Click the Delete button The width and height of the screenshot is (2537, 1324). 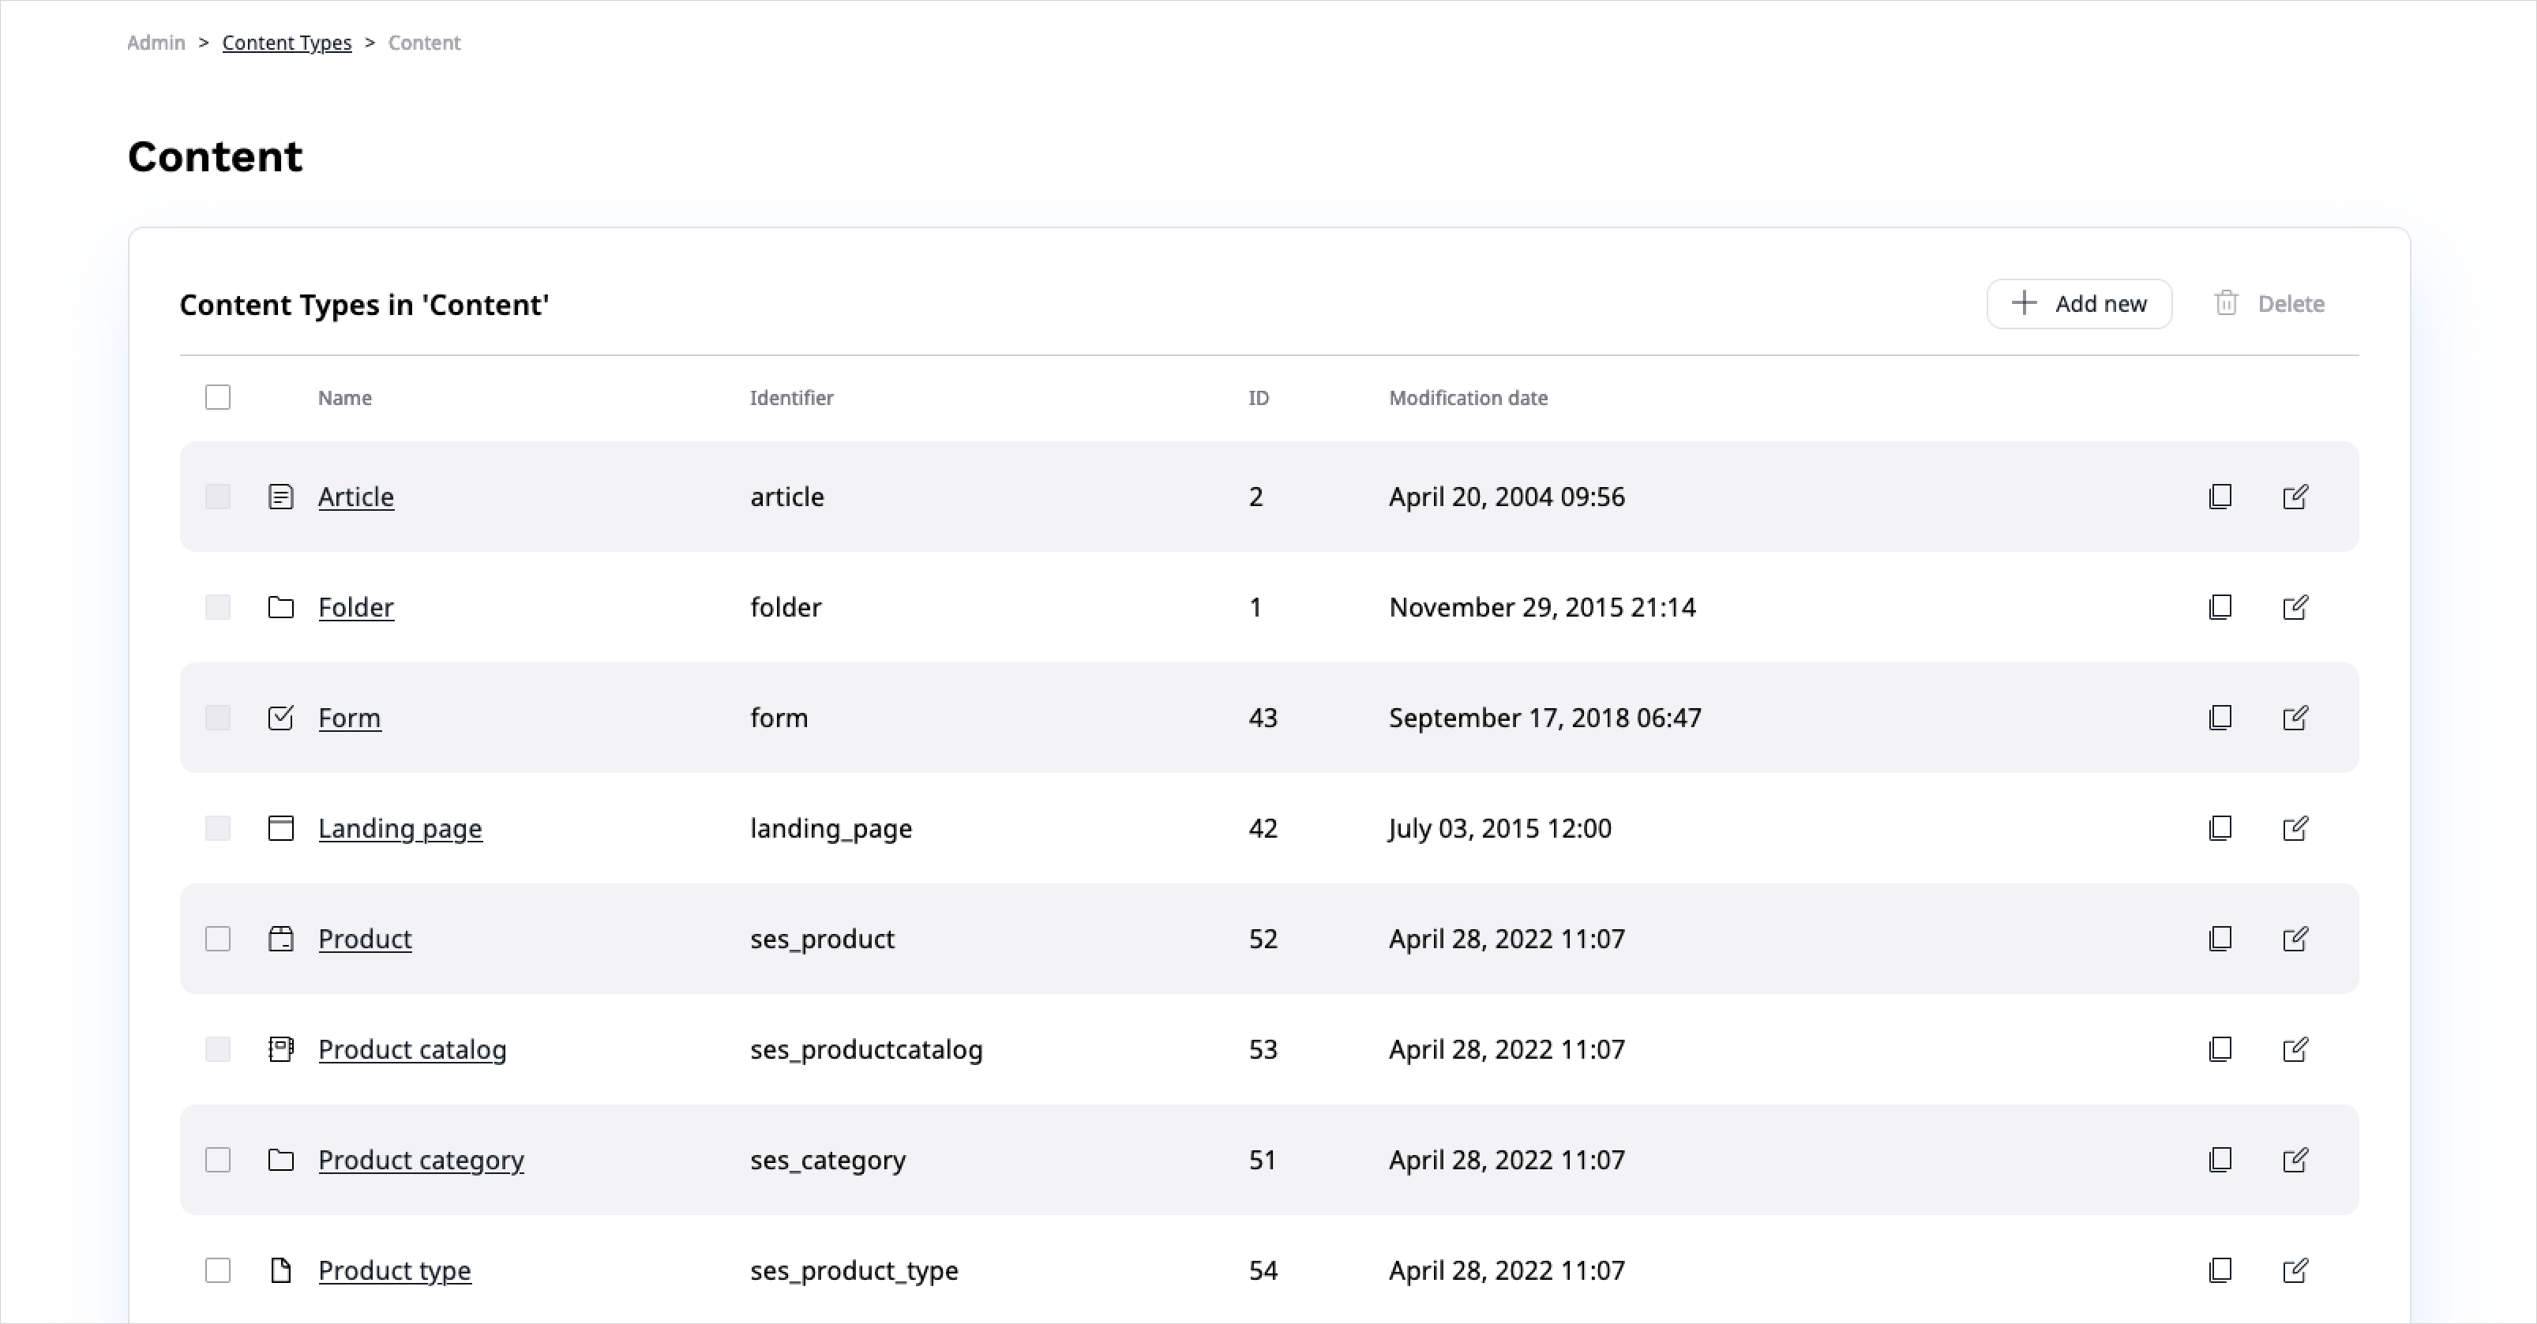(2269, 303)
